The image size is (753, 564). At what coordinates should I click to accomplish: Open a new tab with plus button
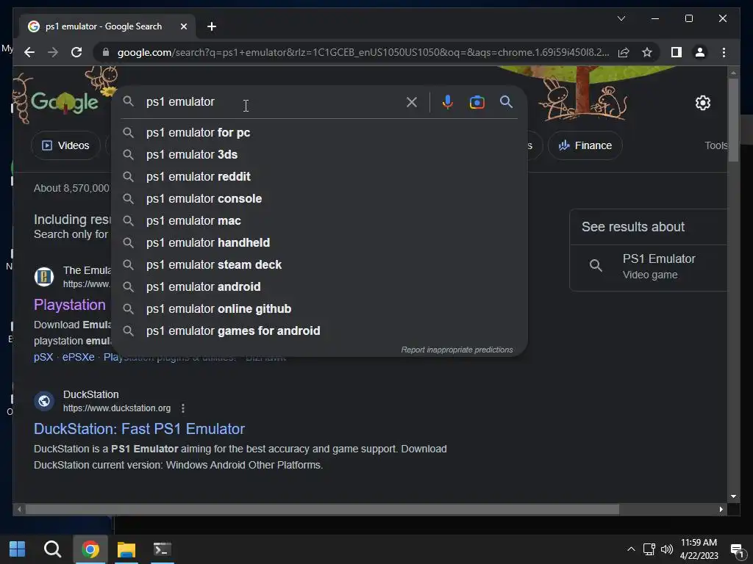[x=212, y=26]
